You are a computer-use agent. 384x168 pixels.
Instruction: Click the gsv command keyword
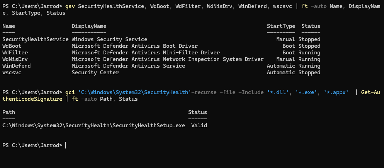[70, 6]
